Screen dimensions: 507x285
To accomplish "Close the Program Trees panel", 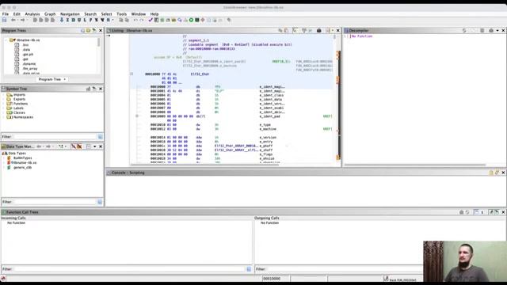I will [101, 30].
